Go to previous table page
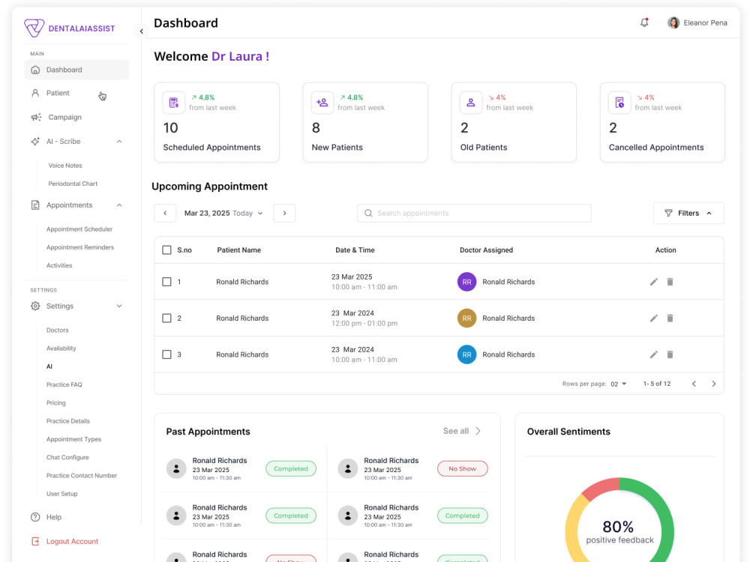The height and width of the screenshot is (562, 750). click(694, 384)
